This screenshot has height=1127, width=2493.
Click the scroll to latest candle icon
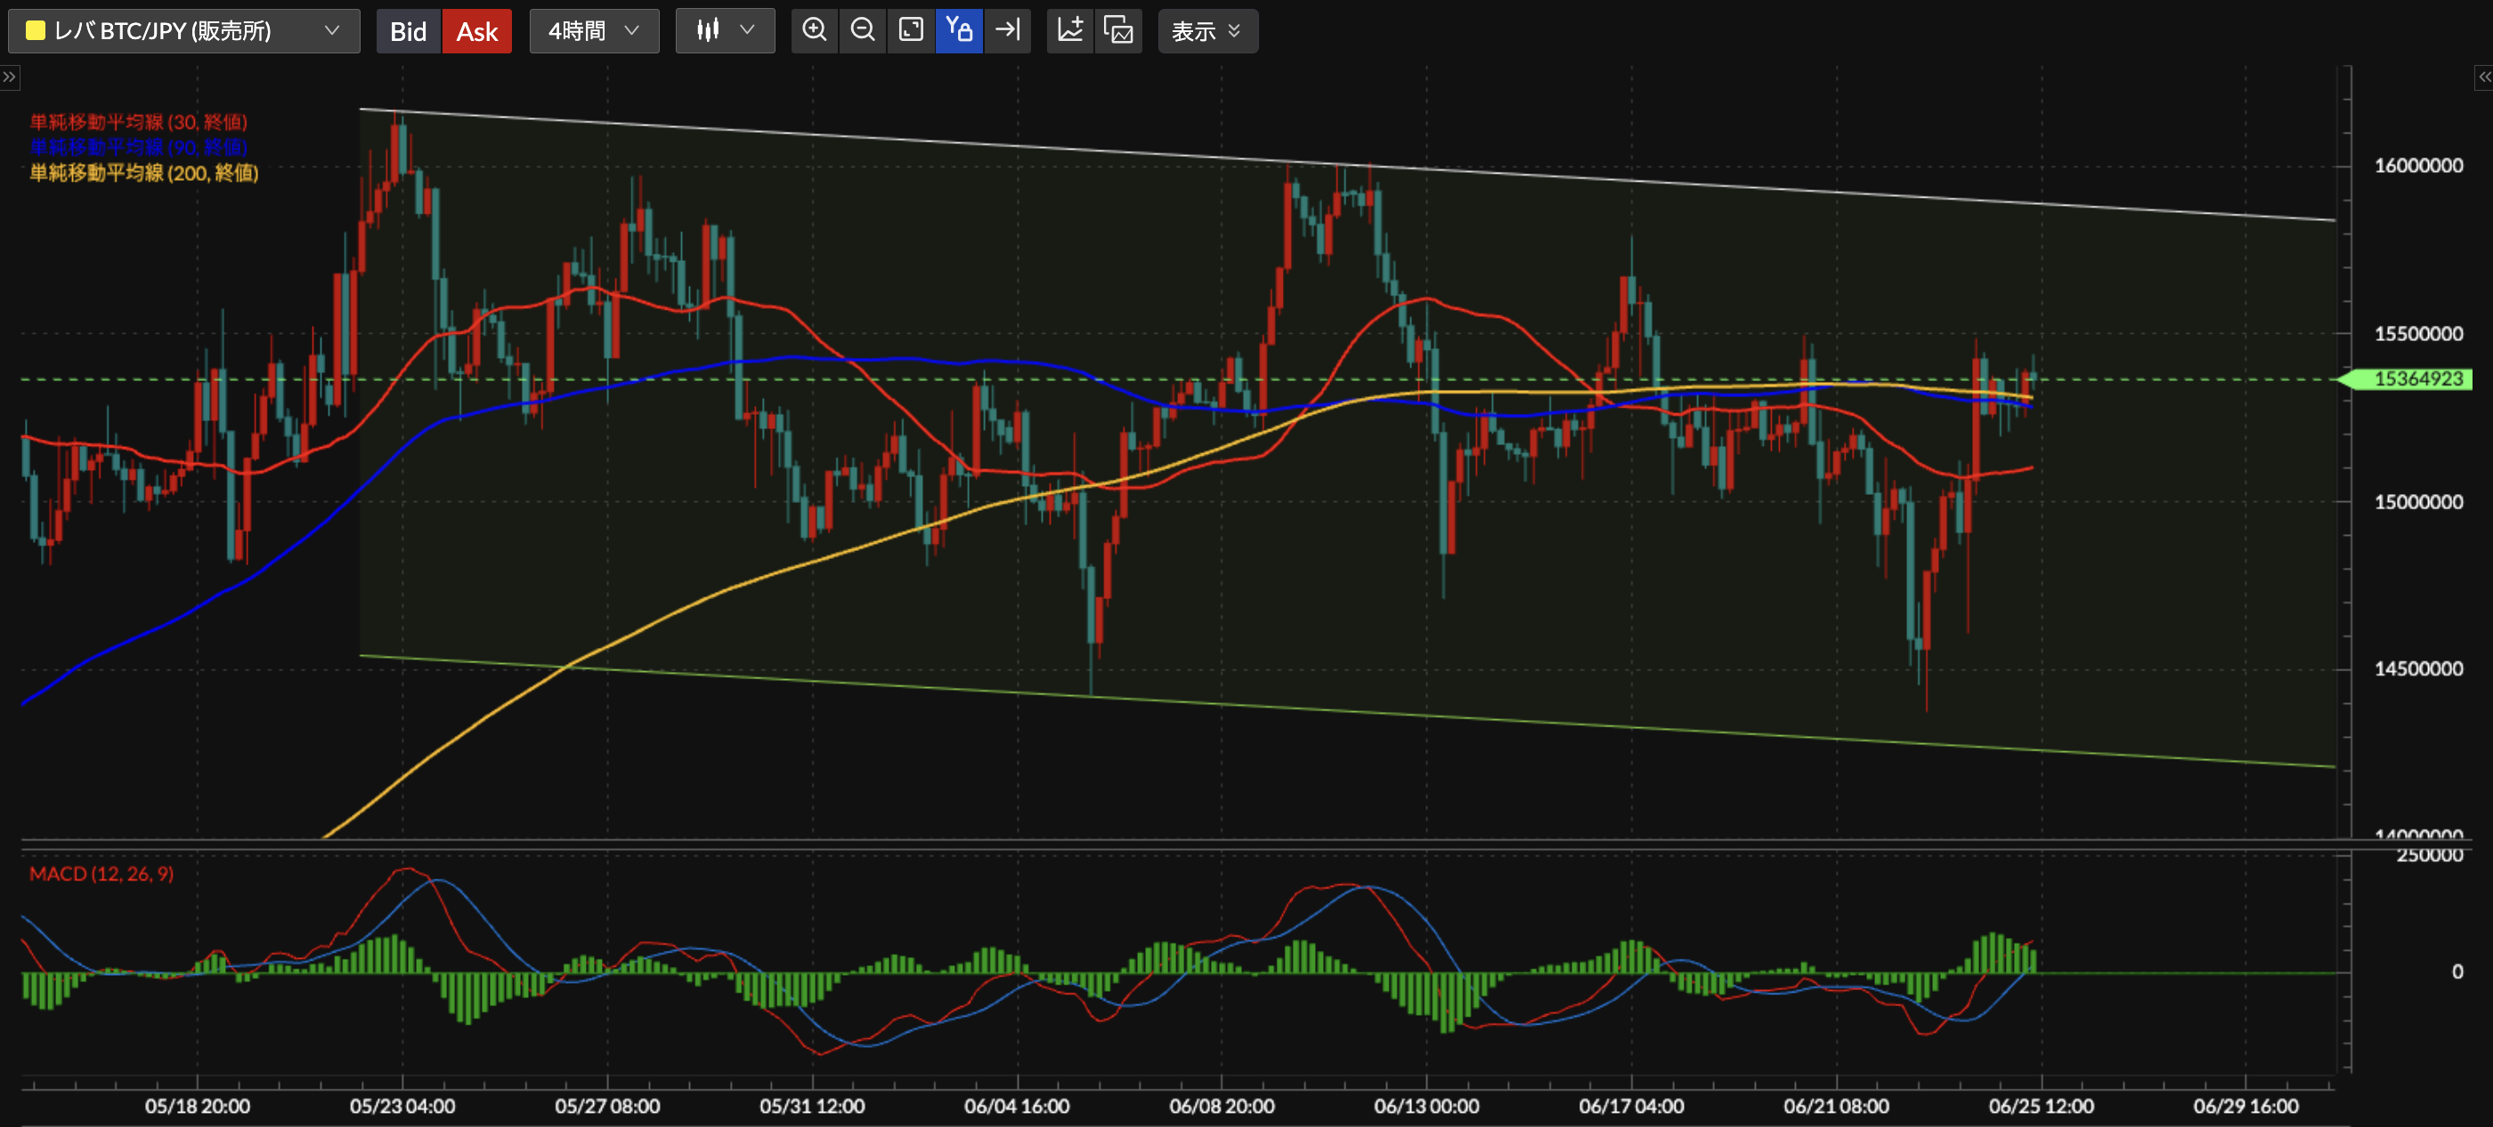click(1008, 31)
